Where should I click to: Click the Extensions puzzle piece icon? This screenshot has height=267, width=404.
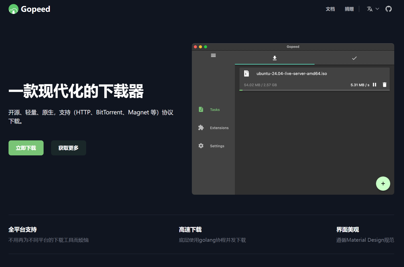coord(201,128)
